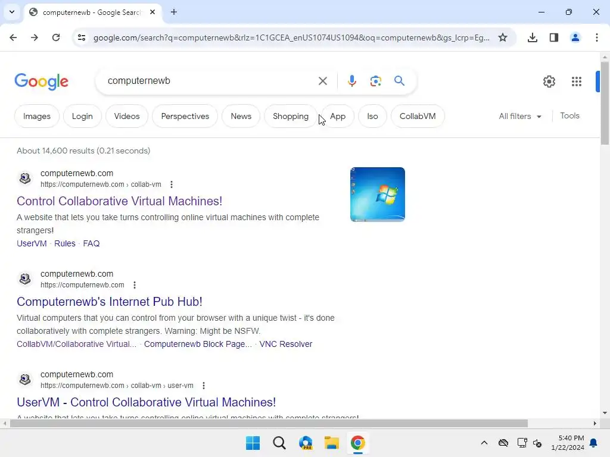Select the Login filter chip
610x457 pixels.
82,116
